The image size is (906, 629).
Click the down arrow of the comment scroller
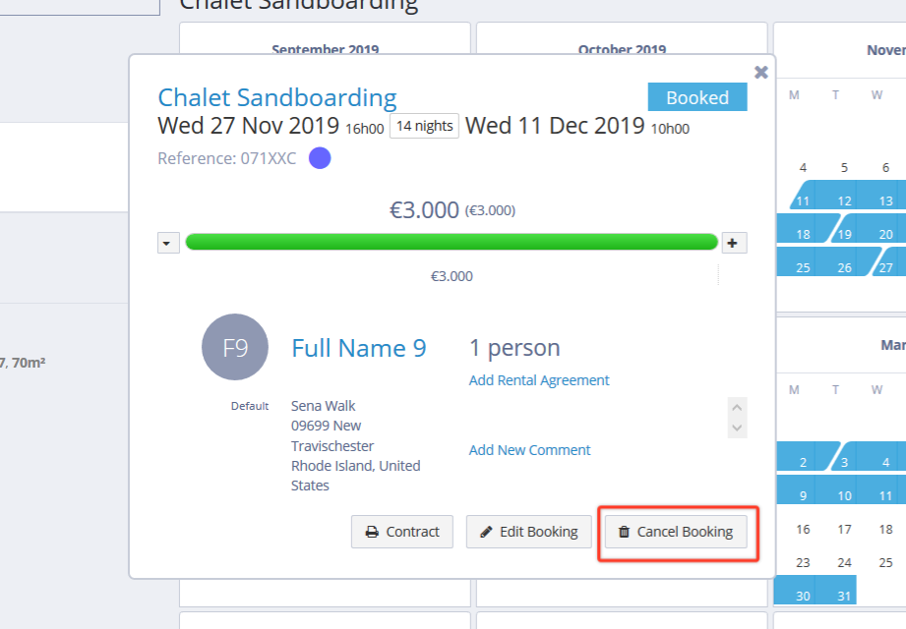click(737, 428)
